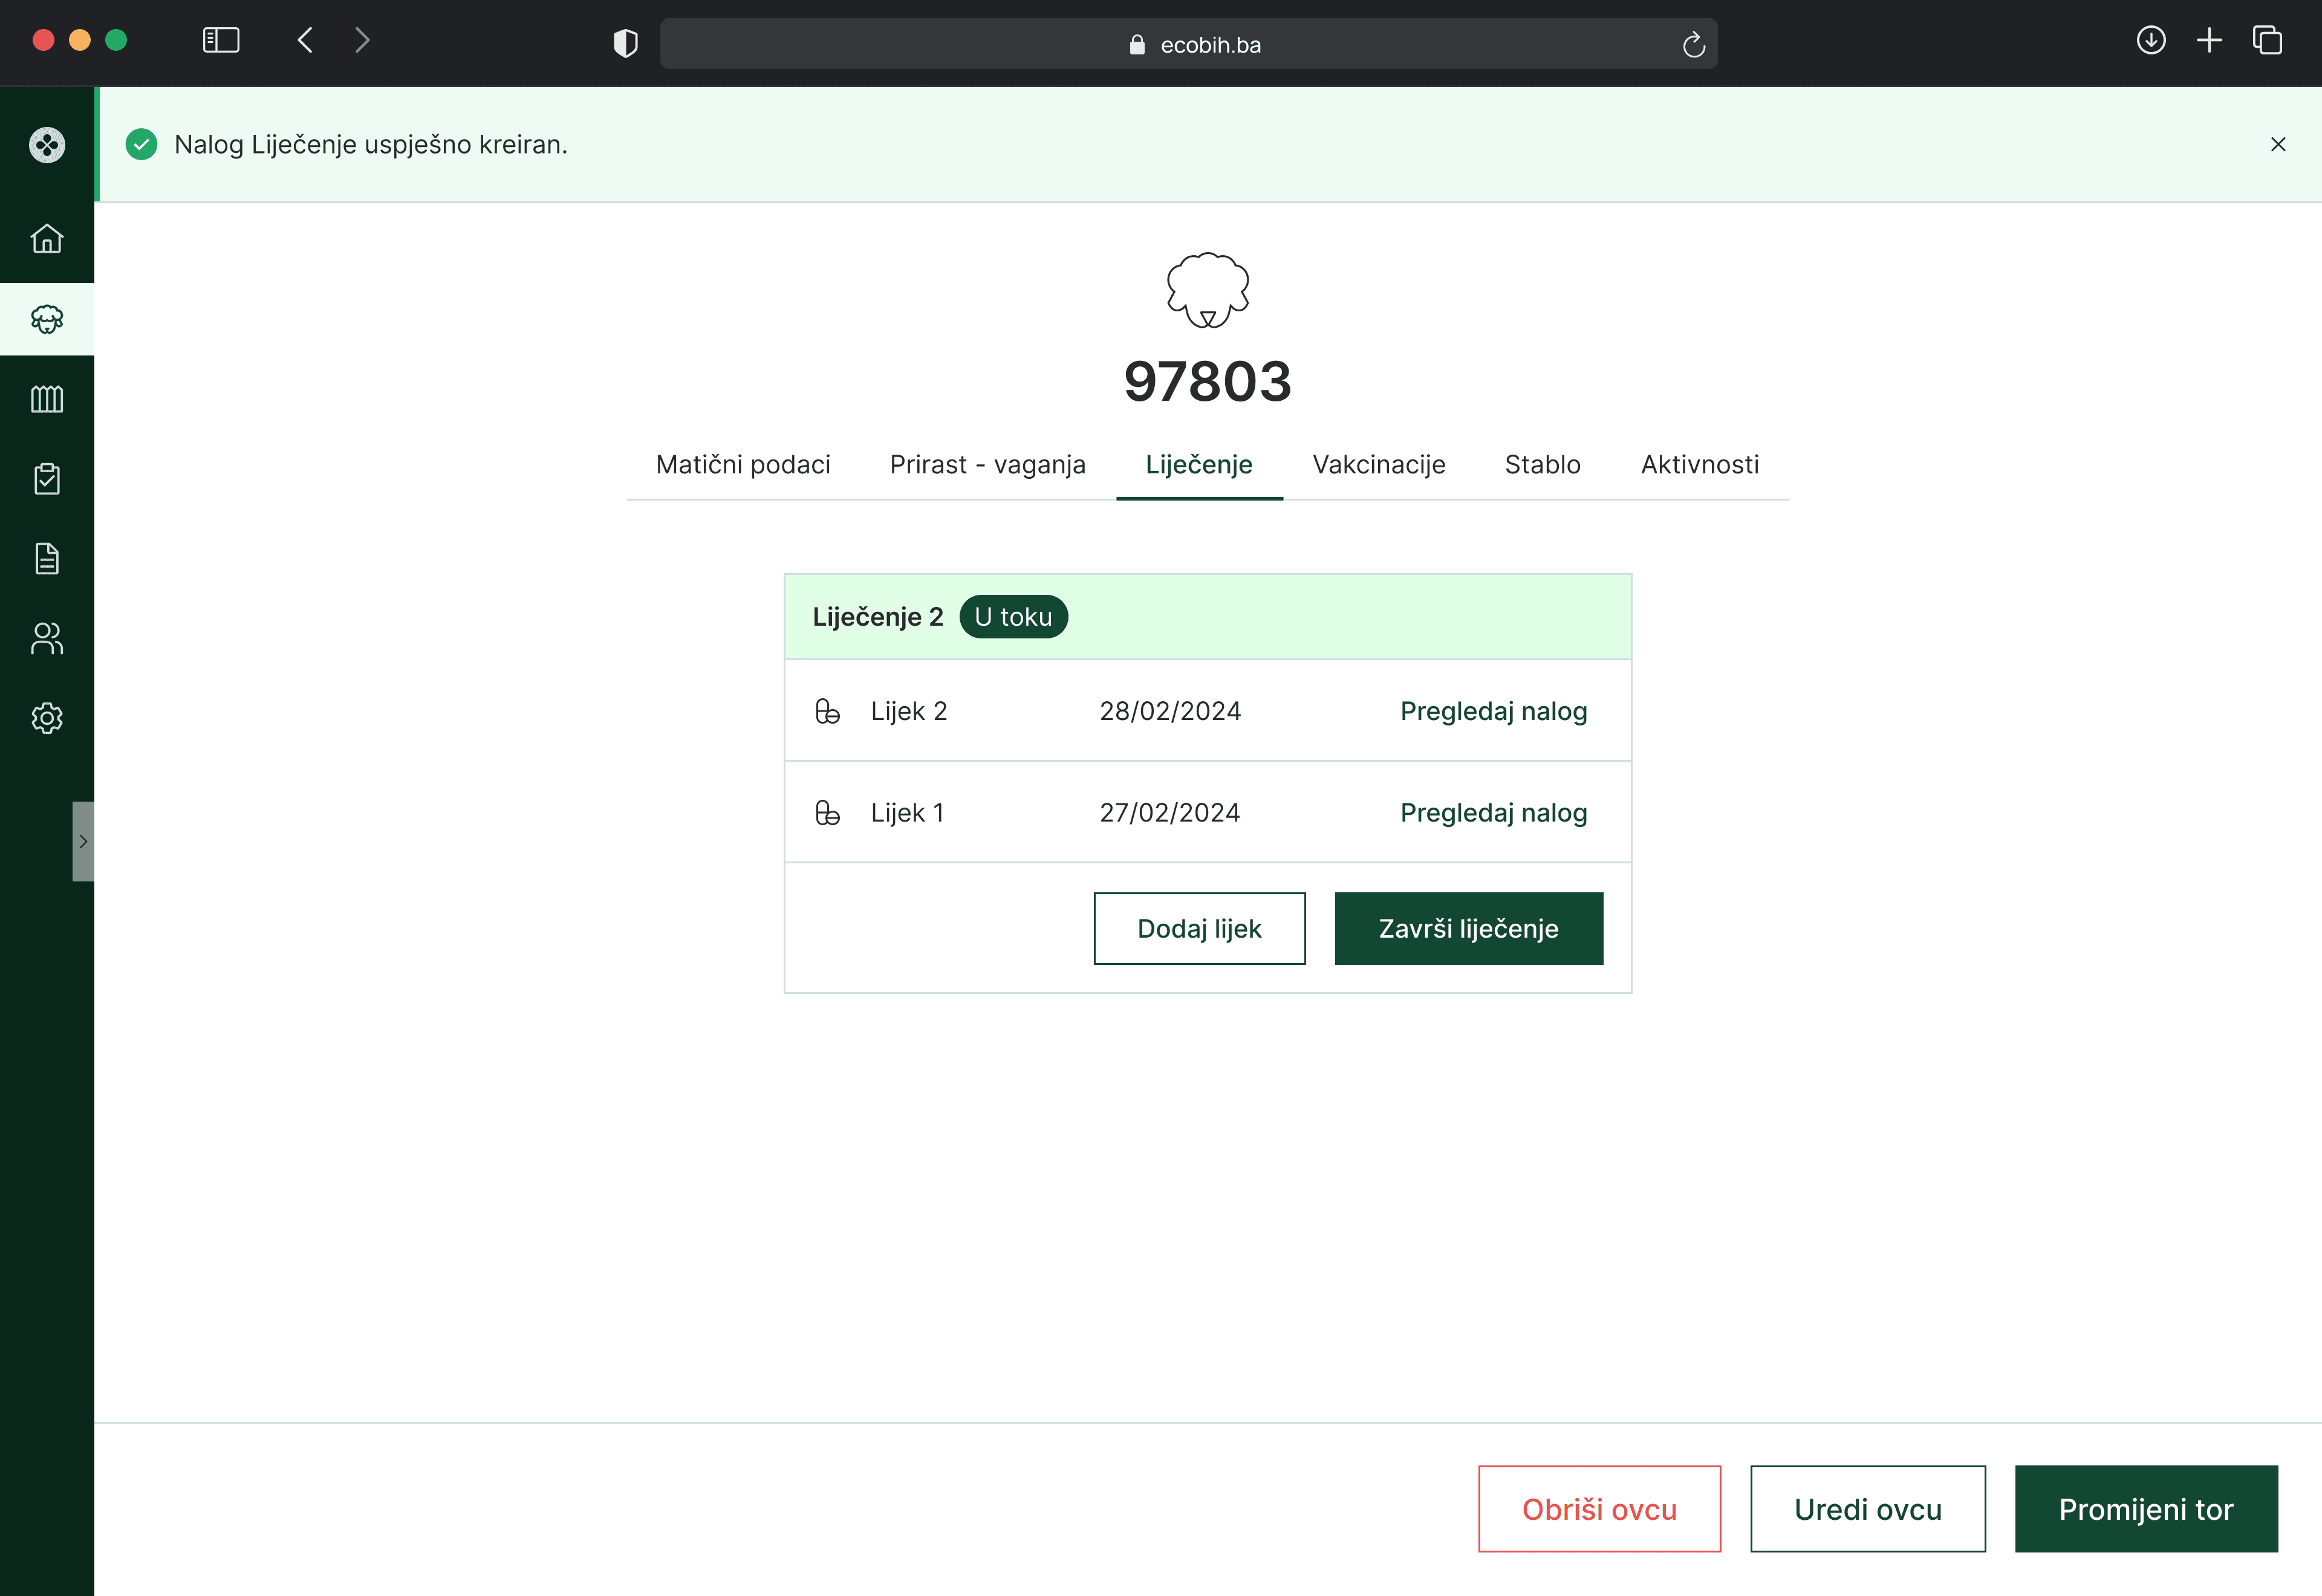
Task: Switch to the Matični podaci tab
Action: [x=742, y=465]
